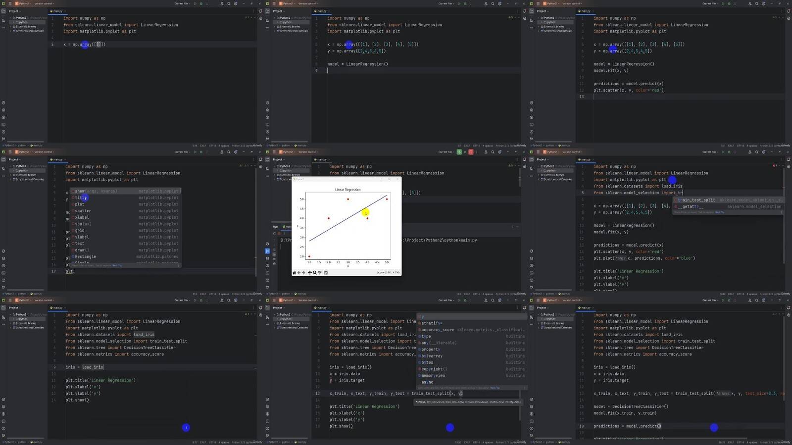Image resolution: width=792 pixels, height=445 pixels.
Task: Choose 'grid' in the plt. autocomplete list
Action: pyautogui.click(x=126, y=230)
